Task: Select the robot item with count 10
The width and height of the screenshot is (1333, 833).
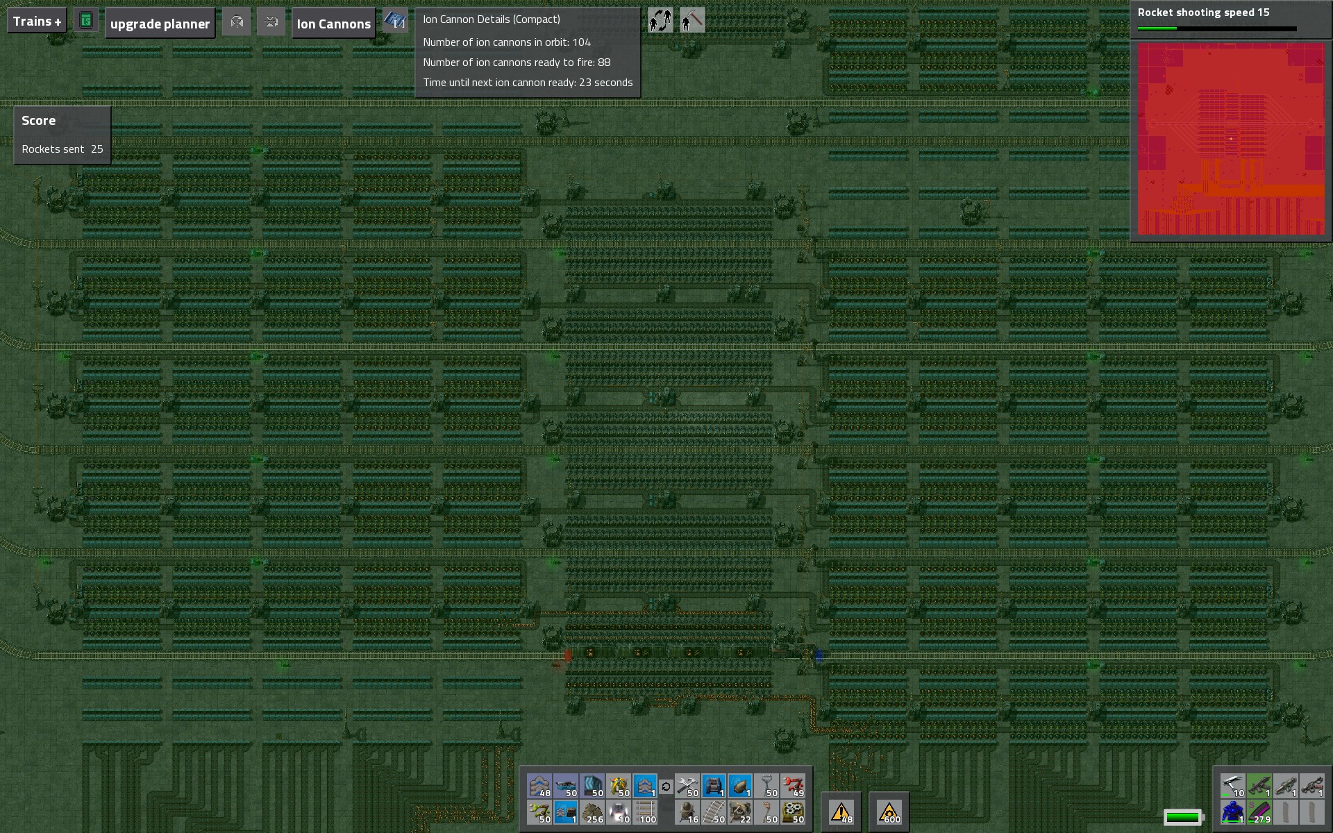Action: 619,812
